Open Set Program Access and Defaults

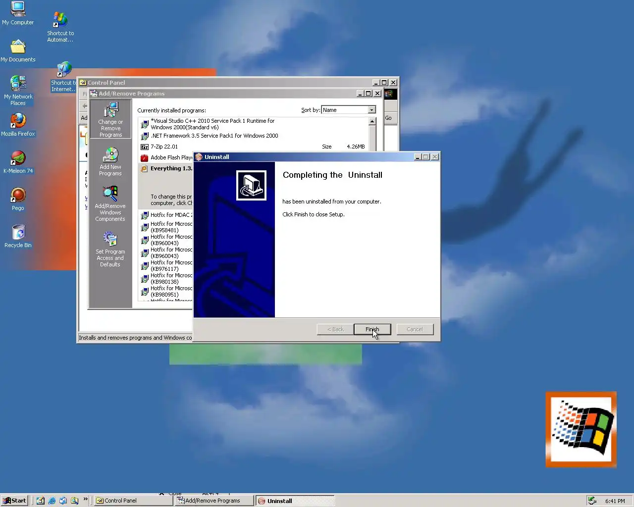[110, 250]
